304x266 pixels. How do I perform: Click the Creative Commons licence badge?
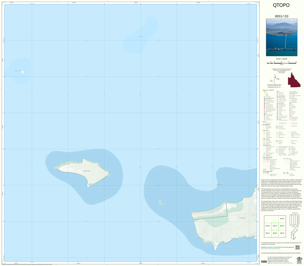point(264,261)
